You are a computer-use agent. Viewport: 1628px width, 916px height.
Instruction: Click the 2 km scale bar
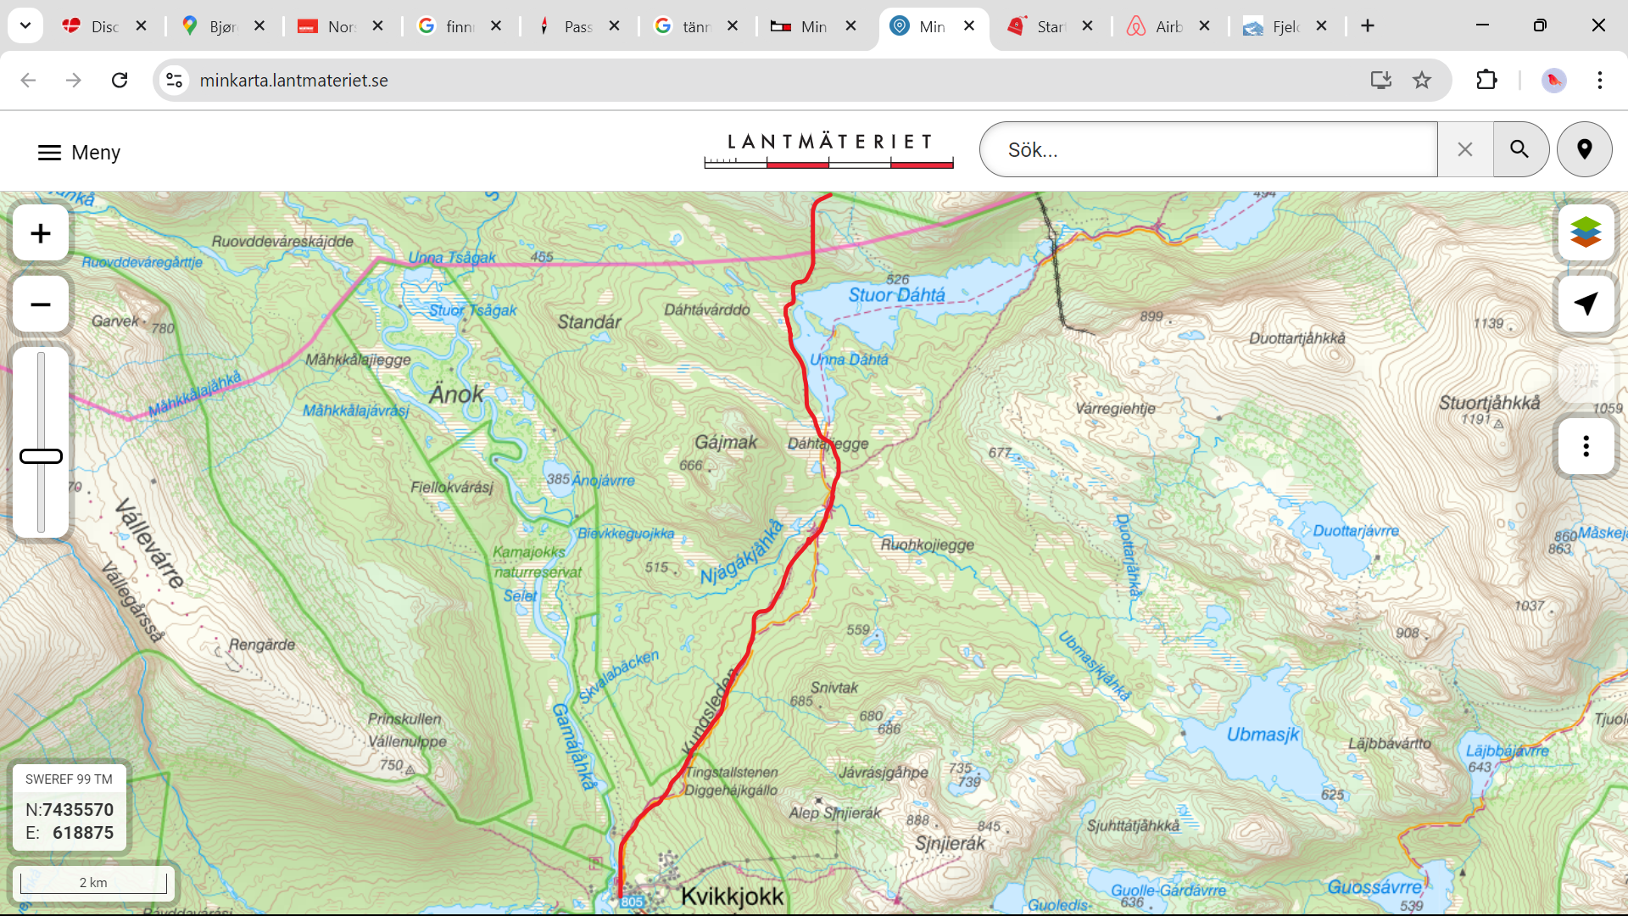pos(93,882)
